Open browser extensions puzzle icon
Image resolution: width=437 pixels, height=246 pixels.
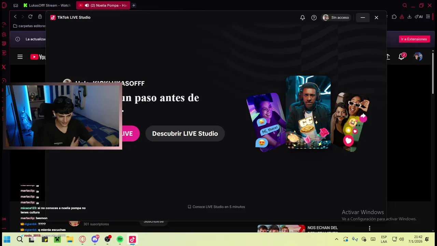[x=394, y=17]
